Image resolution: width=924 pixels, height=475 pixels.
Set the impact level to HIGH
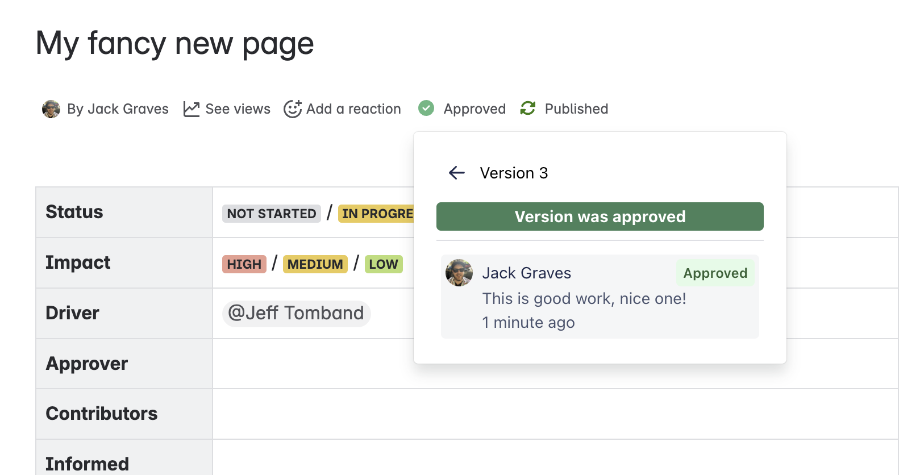point(244,264)
